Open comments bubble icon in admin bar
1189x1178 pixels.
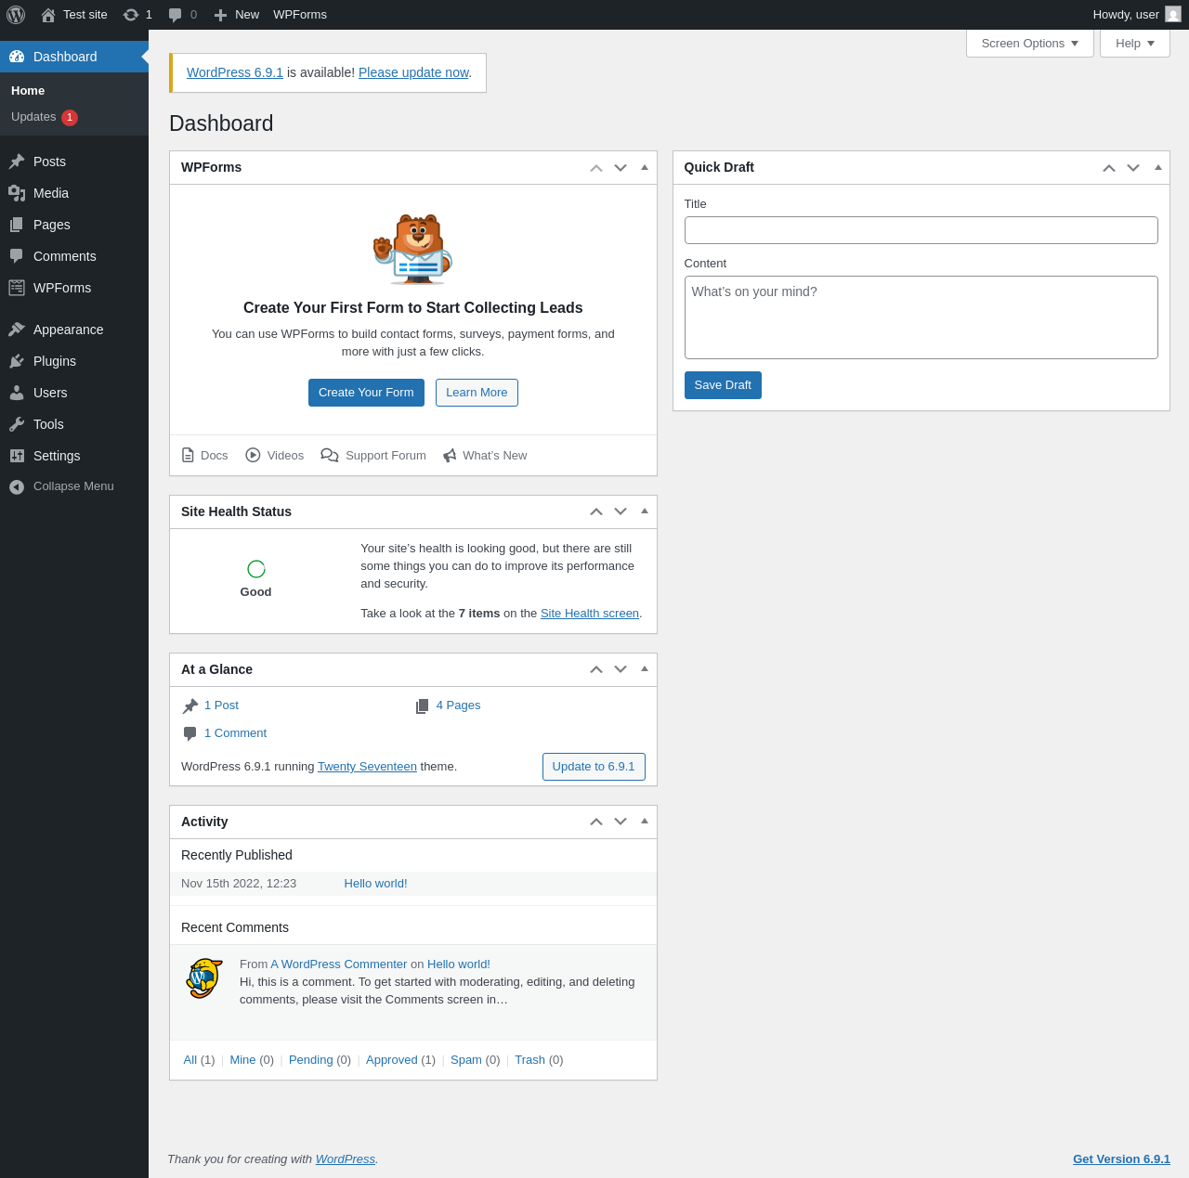point(175,15)
